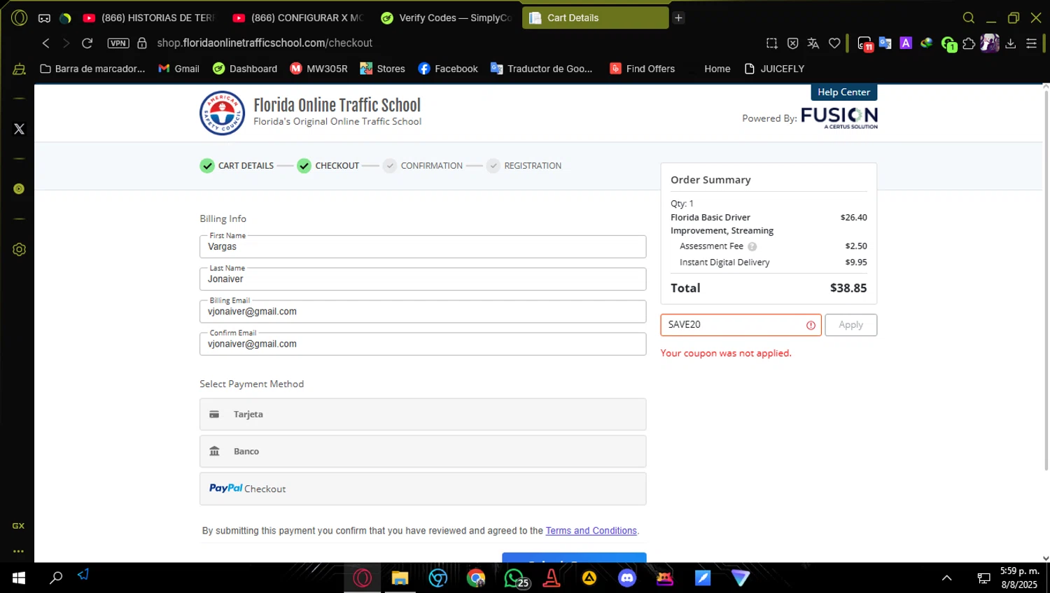Go back to previous page
The image size is (1050, 593).
(45, 43)
